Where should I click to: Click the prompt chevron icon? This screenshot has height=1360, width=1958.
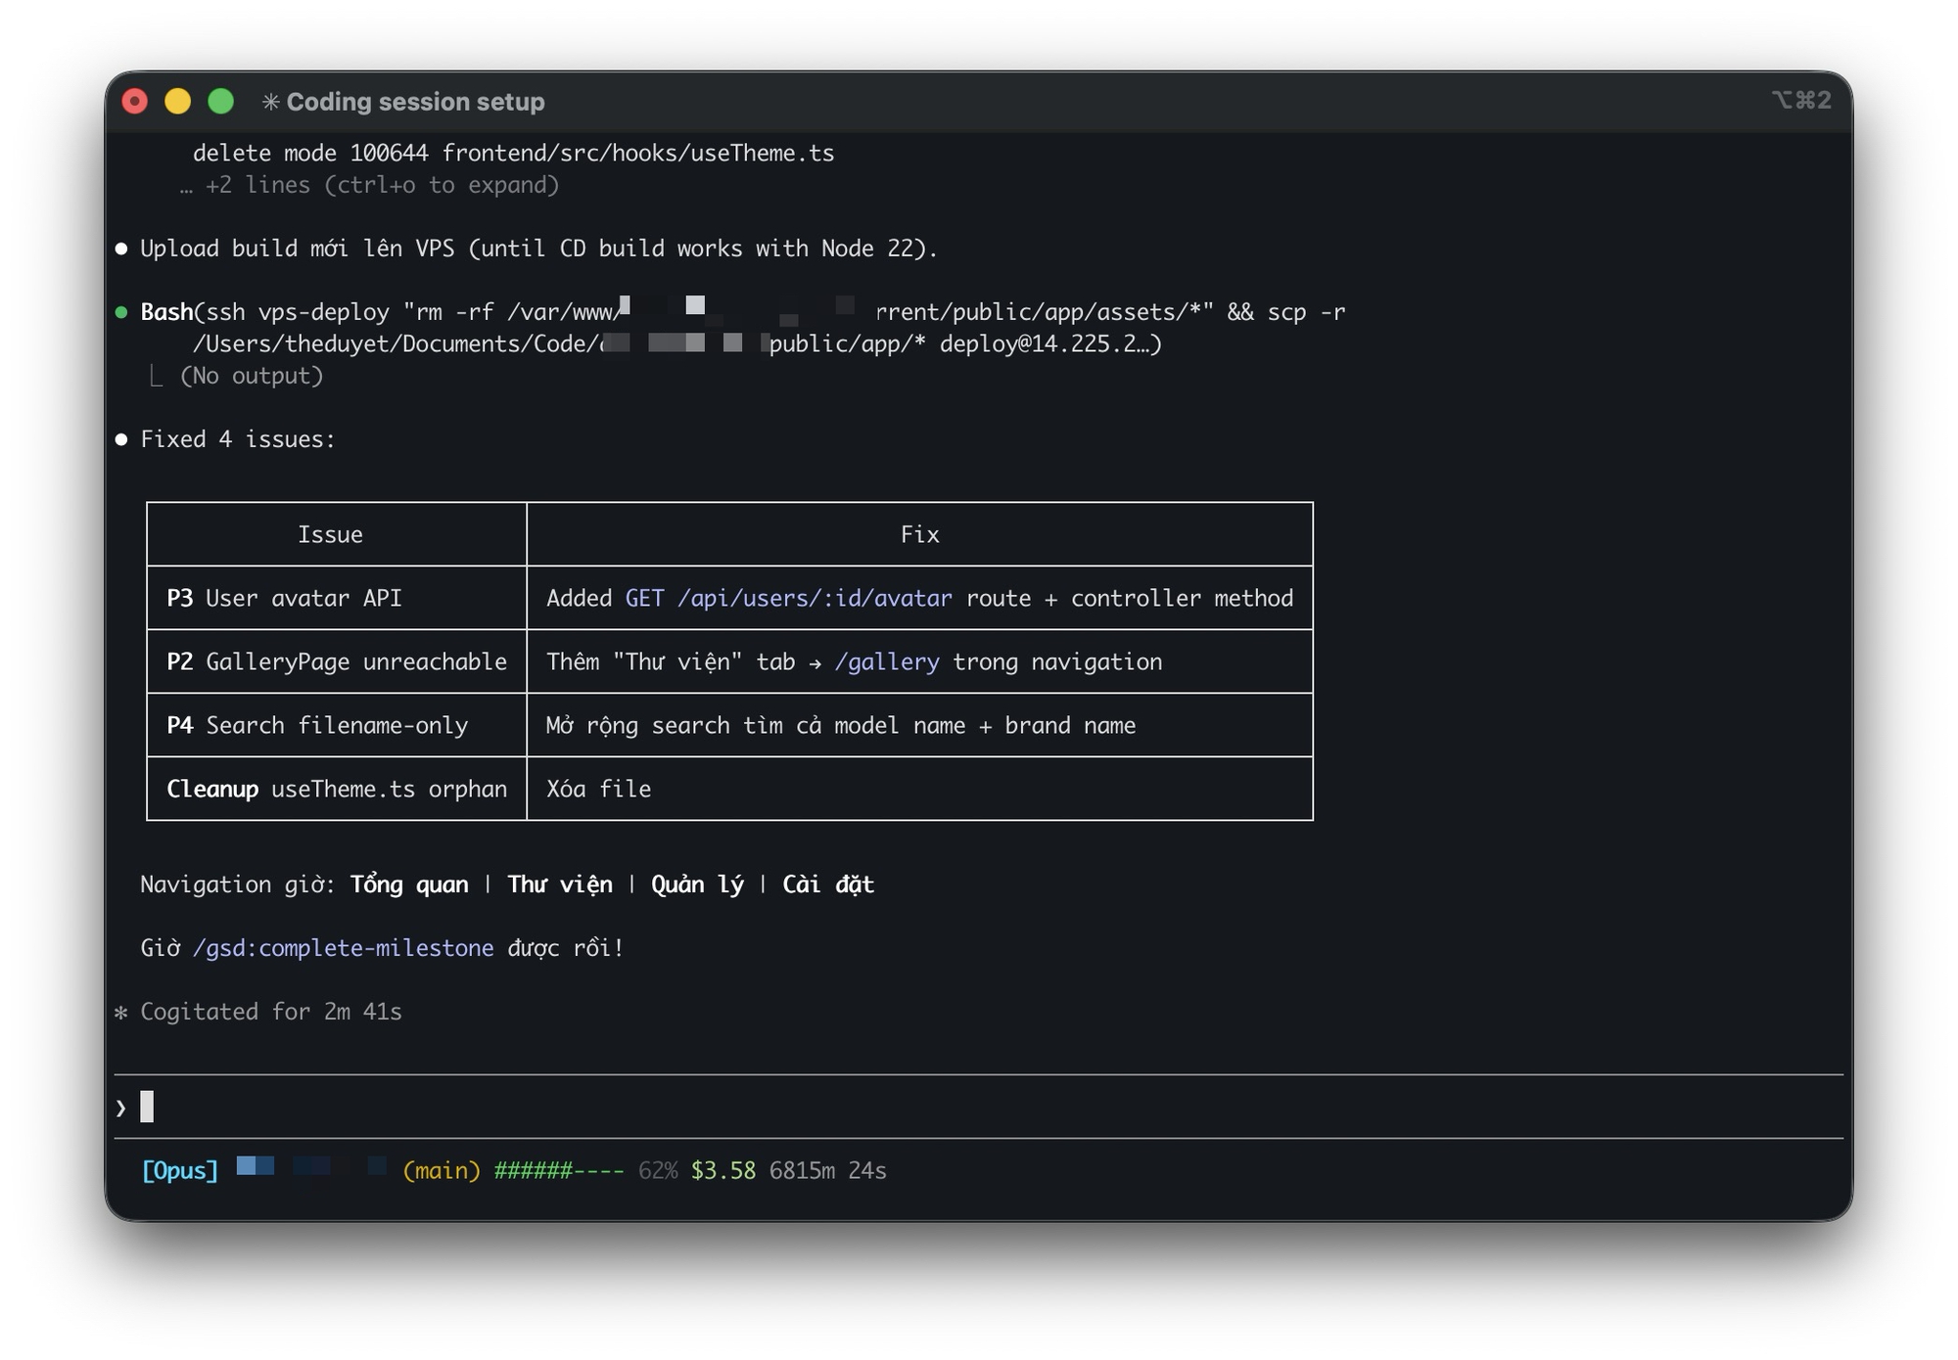tap(121, 1109)
